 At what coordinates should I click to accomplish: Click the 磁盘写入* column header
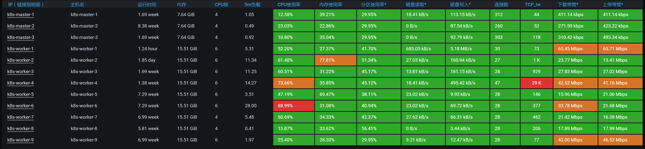(x=460, y=5)
